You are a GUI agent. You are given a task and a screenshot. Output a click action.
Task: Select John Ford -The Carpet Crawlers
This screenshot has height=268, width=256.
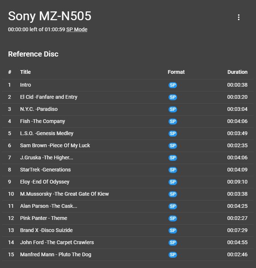click(x=57, y=242)
